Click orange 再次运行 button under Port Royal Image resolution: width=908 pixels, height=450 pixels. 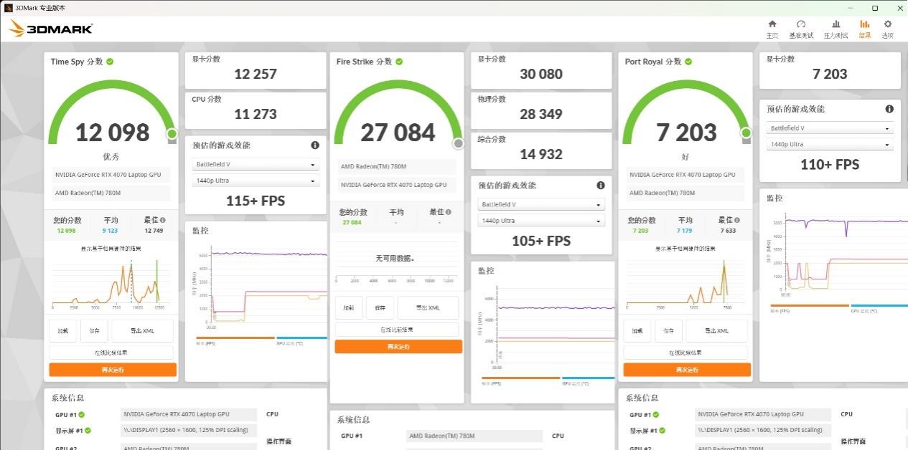tap(687, 370)
